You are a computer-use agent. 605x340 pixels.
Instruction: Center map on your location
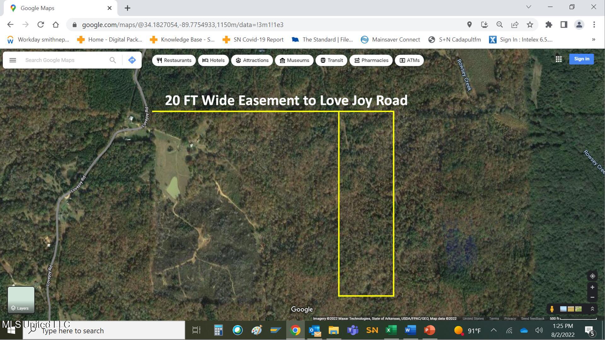[x=592, y=276]
